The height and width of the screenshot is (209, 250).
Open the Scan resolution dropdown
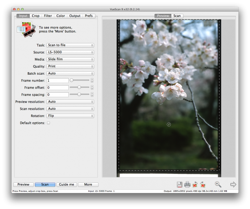(70, 109)
